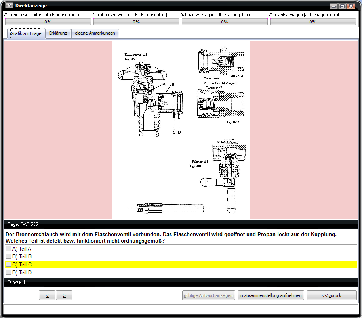Check answer C) Teil C
This screenshot has width=362, height=318.
9,264
